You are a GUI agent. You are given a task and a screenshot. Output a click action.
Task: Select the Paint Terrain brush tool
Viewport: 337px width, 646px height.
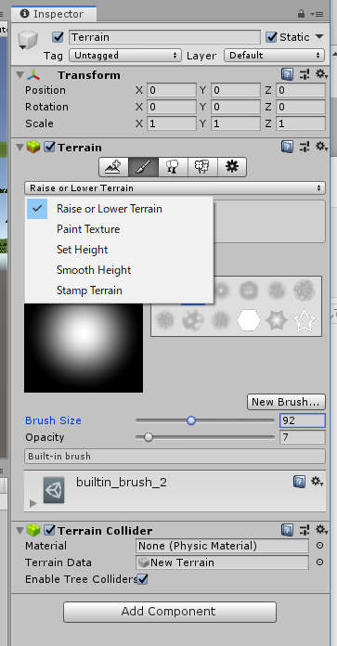[143, 167]
